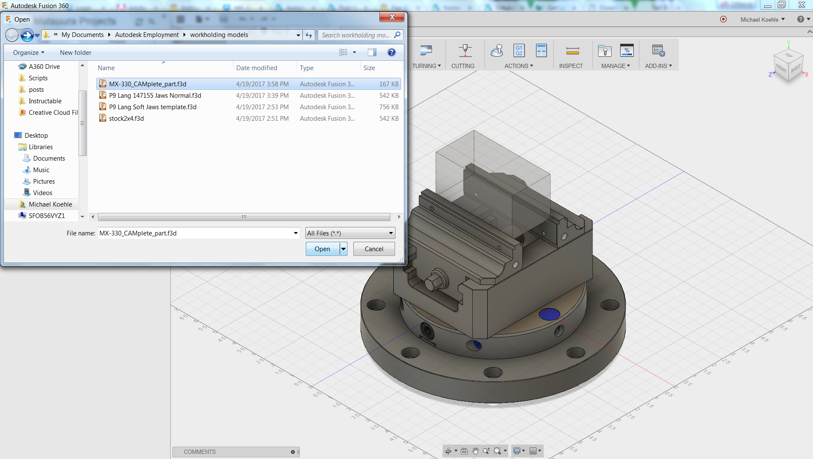Open the INSPECT panel label
813x459 pixels.
[x=571, y=66]
